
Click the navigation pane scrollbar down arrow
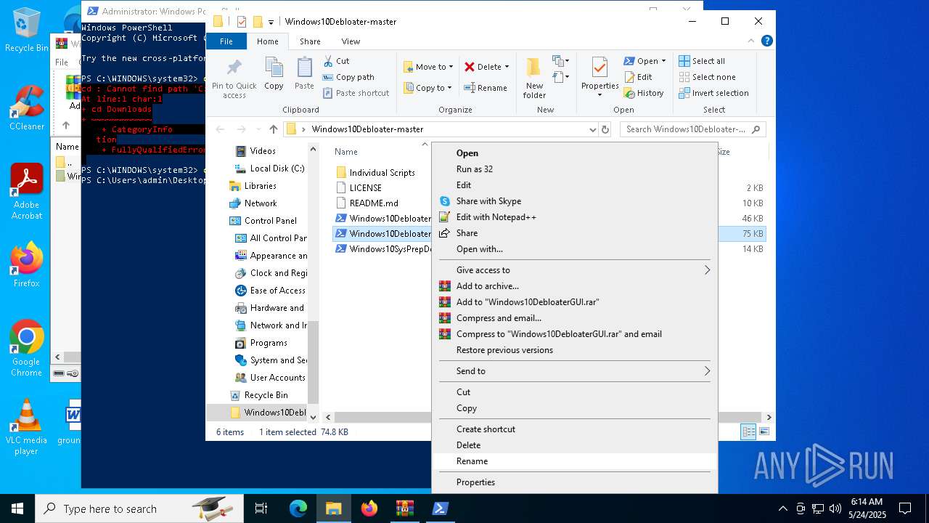click(314, 418)
